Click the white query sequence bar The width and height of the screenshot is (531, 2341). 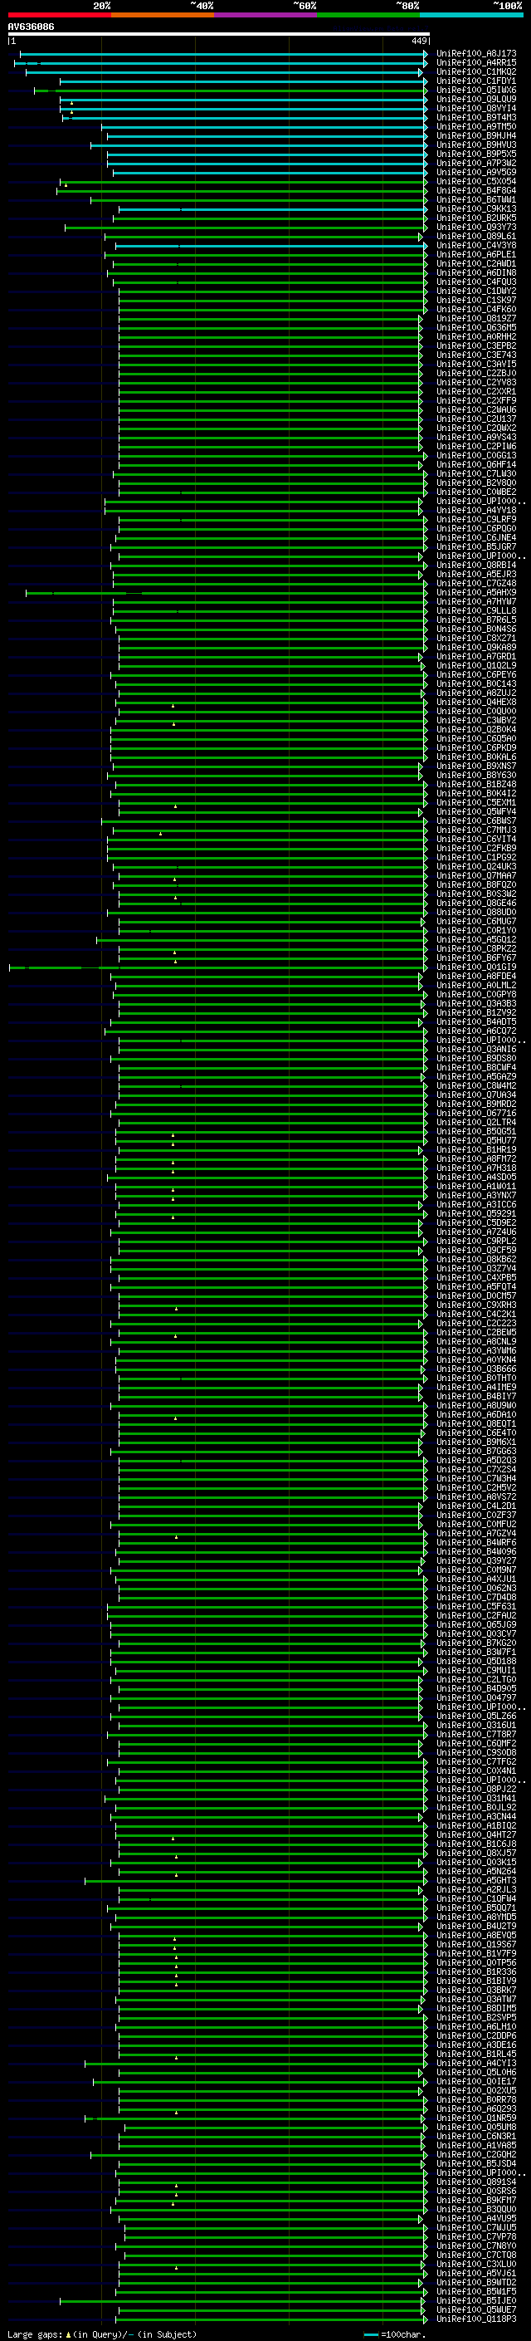(219, 35)
